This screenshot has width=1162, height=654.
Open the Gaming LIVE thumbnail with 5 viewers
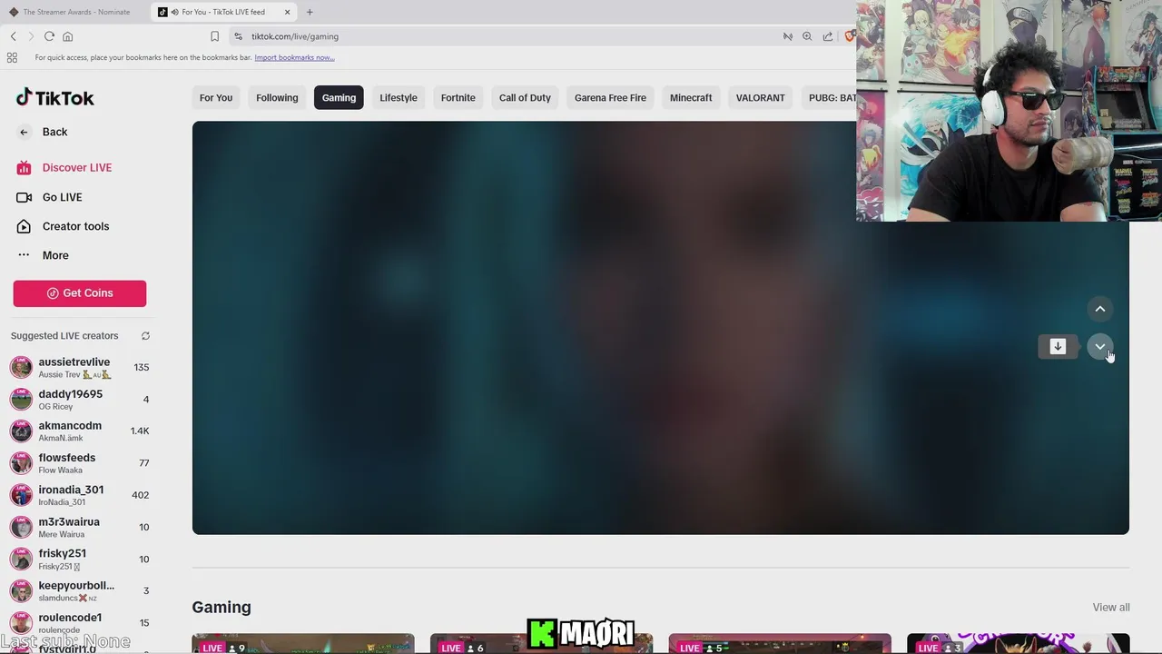(780, 644)
